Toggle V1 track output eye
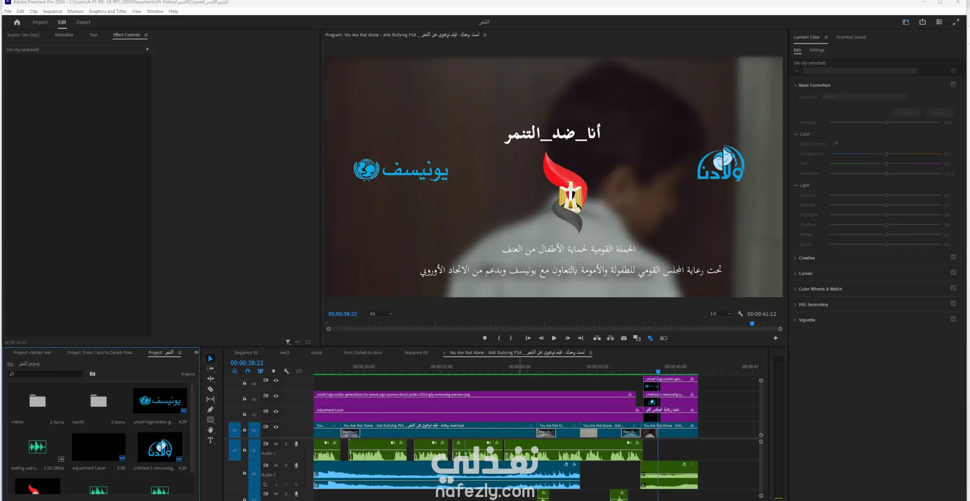This screenshot has width=970, height=501. (276, 427)
